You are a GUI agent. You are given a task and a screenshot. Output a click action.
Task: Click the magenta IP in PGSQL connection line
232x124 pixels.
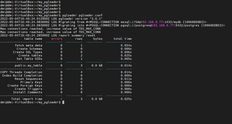[x=163, y=25]
